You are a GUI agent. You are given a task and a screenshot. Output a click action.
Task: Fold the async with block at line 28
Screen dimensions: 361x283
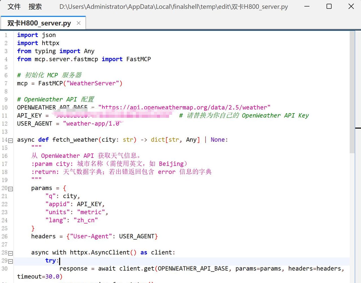11,253
